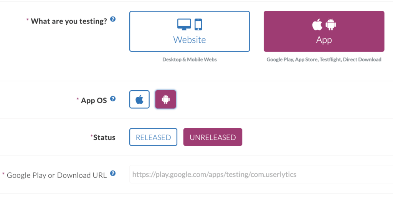The width and height of the screenshot is (393, 197).
Task: Click the "What are you testing?" label
Action: point(69,21)
